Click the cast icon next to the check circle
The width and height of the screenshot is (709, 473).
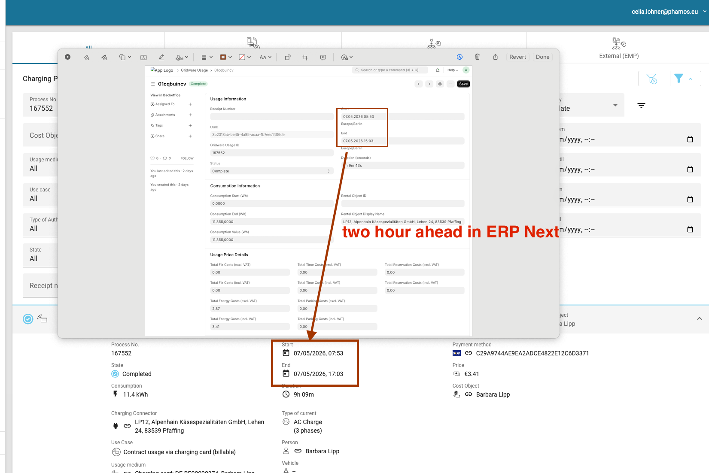[43, 318]
